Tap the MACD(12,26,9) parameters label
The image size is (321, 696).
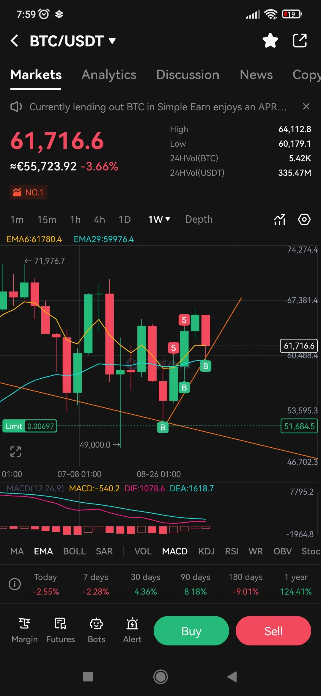pos(35,488)
